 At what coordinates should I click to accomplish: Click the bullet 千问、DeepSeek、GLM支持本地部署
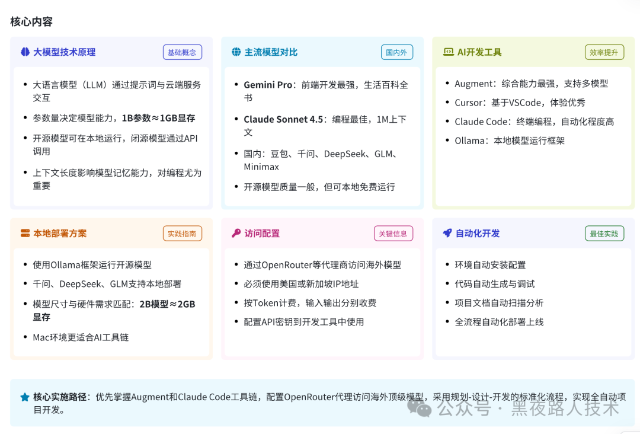pyautogui.click(x=107, y=284)
